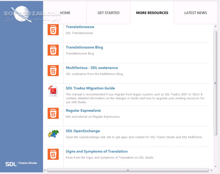Open the PDF icon for Migration Guide
The image size is (220, 174).
coord(53,91)
